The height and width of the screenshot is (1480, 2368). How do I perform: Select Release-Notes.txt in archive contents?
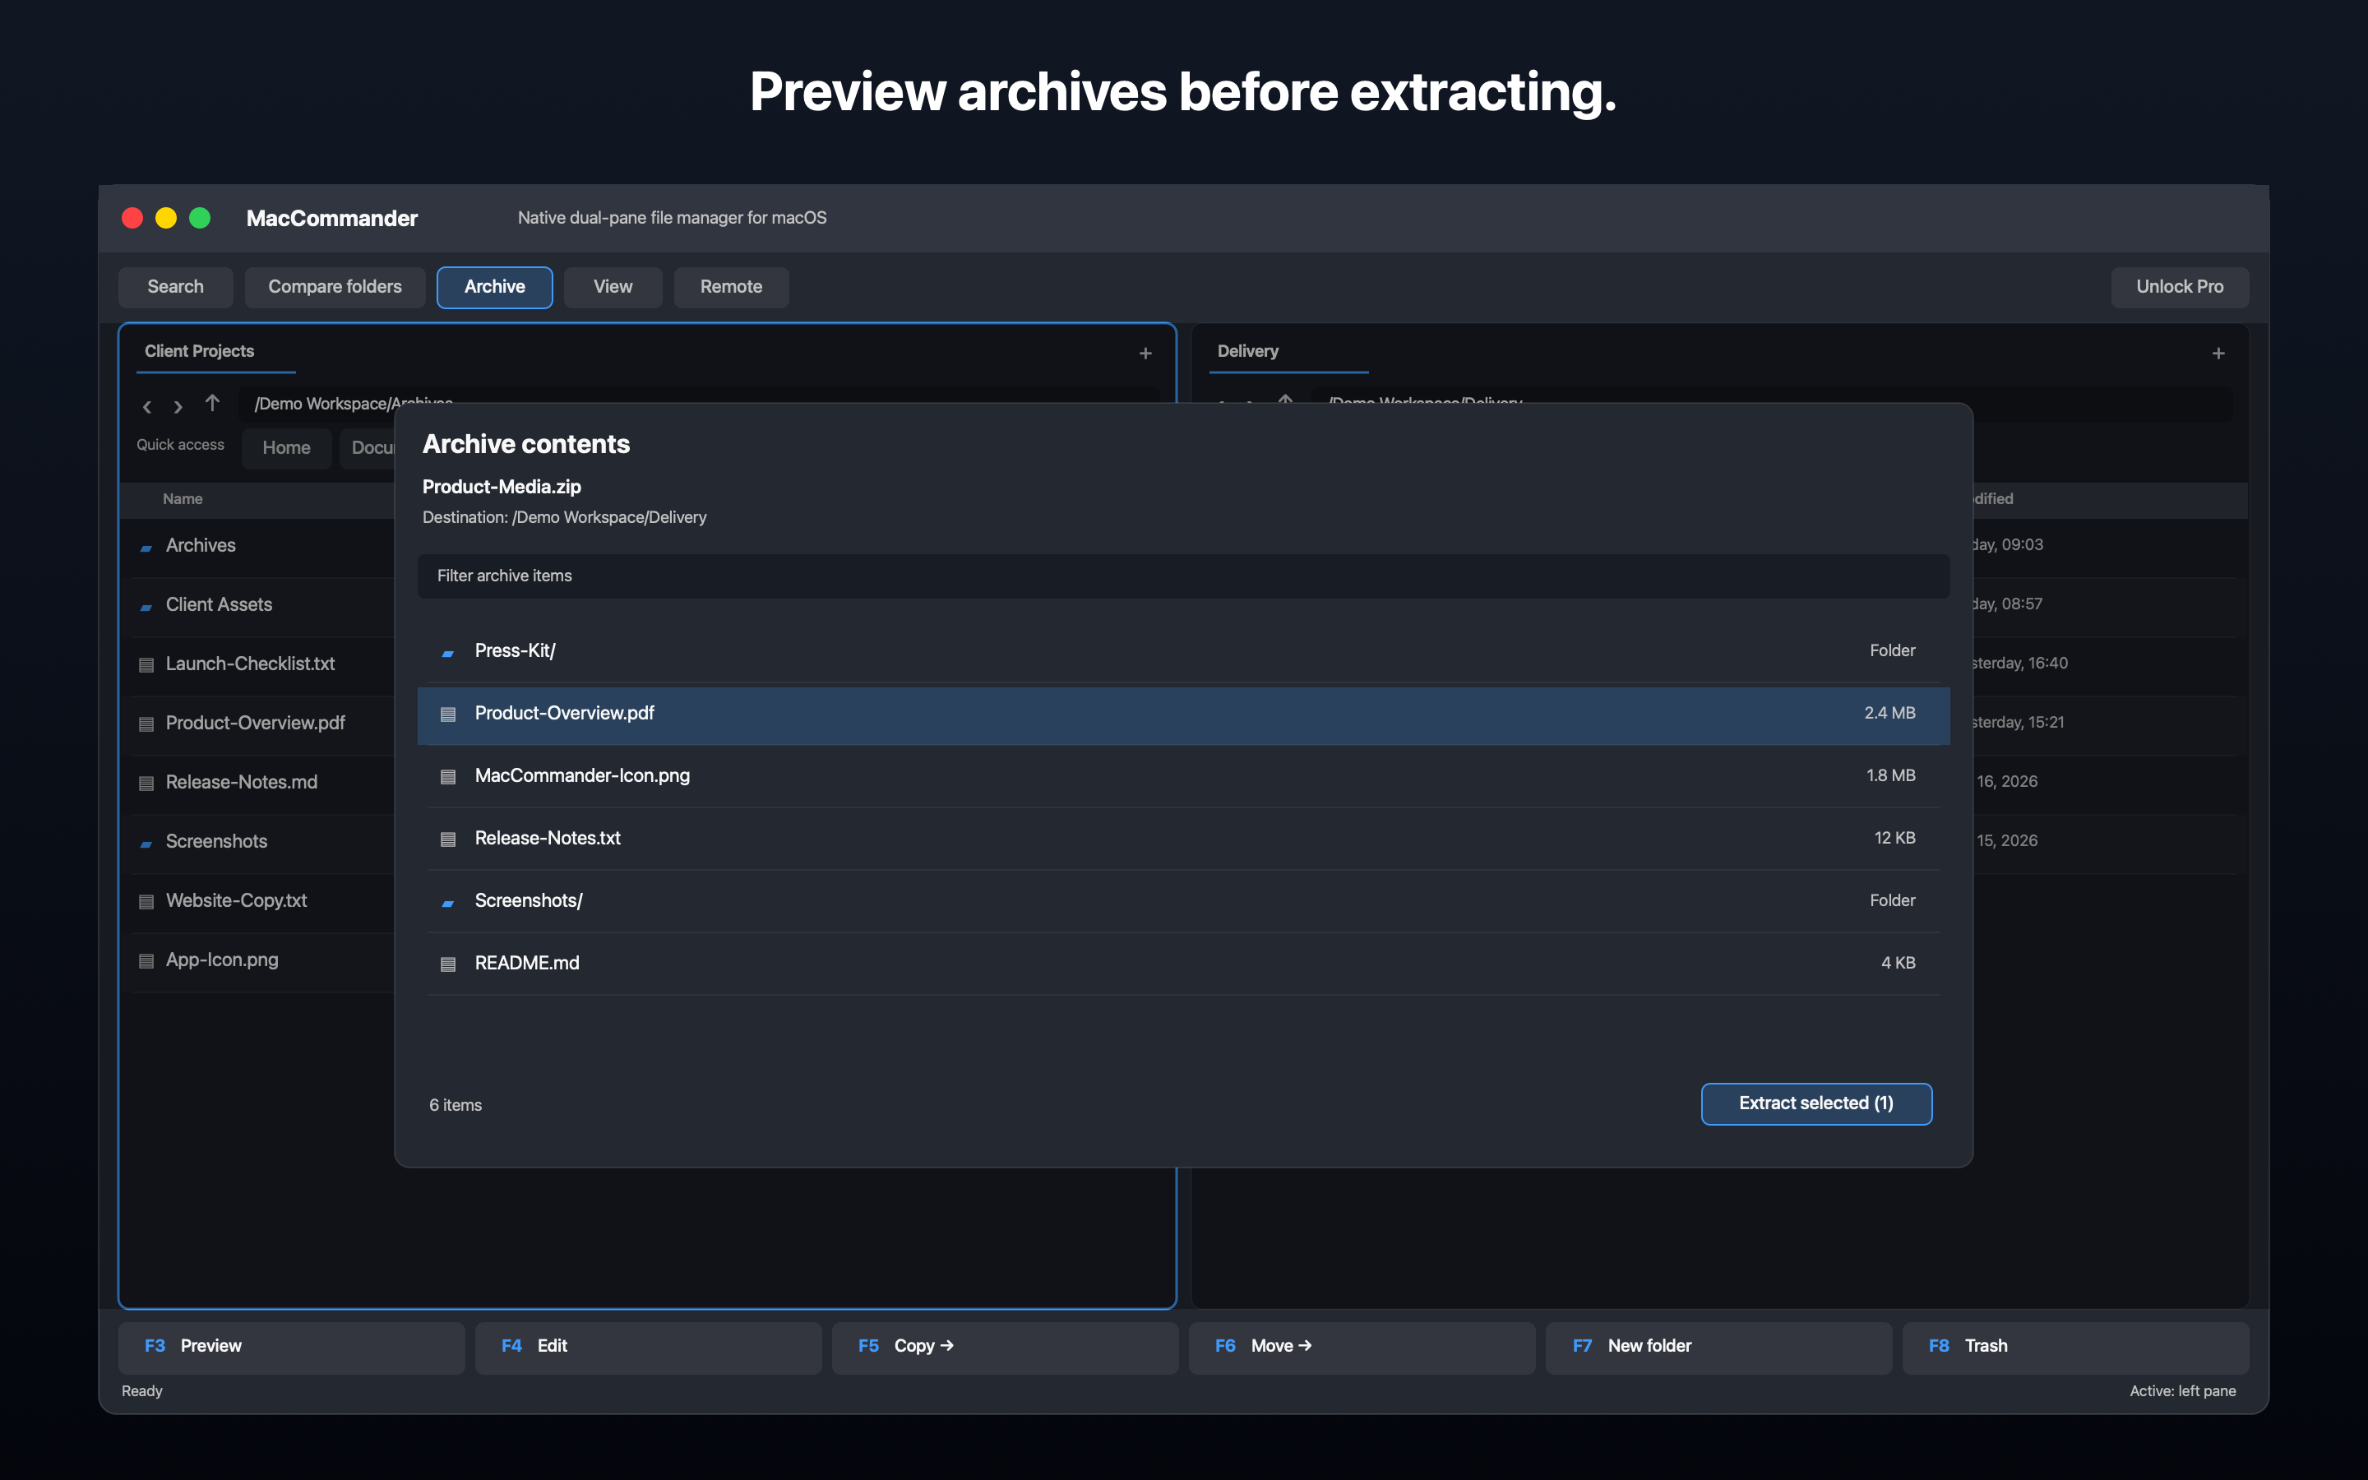coord(1183,839)
